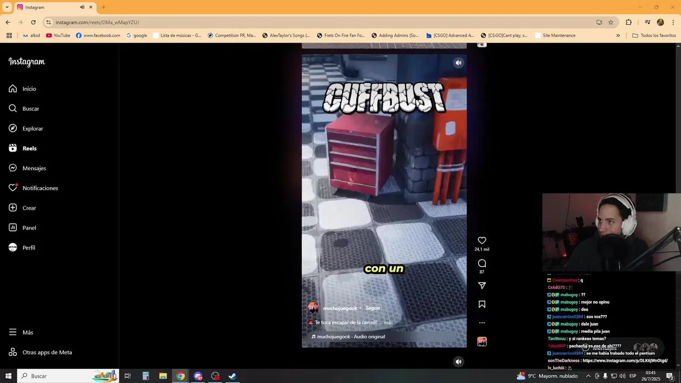Open Chrome three-dot menu

click(x=672, y=22)
